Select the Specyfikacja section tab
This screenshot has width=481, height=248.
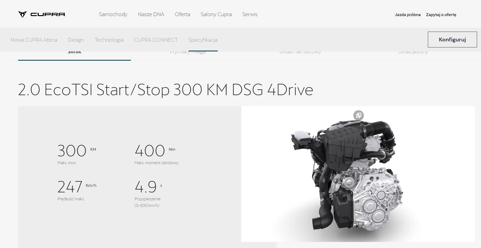[x=203, y=40]
